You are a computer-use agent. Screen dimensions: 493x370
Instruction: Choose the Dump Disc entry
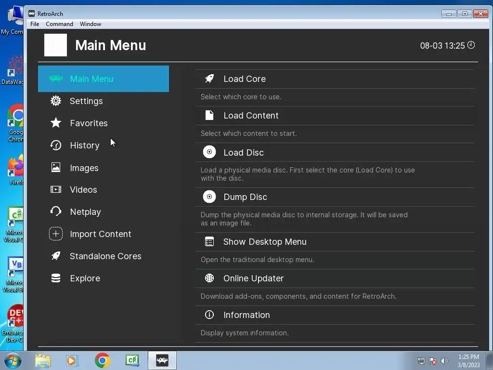(335, 197)
